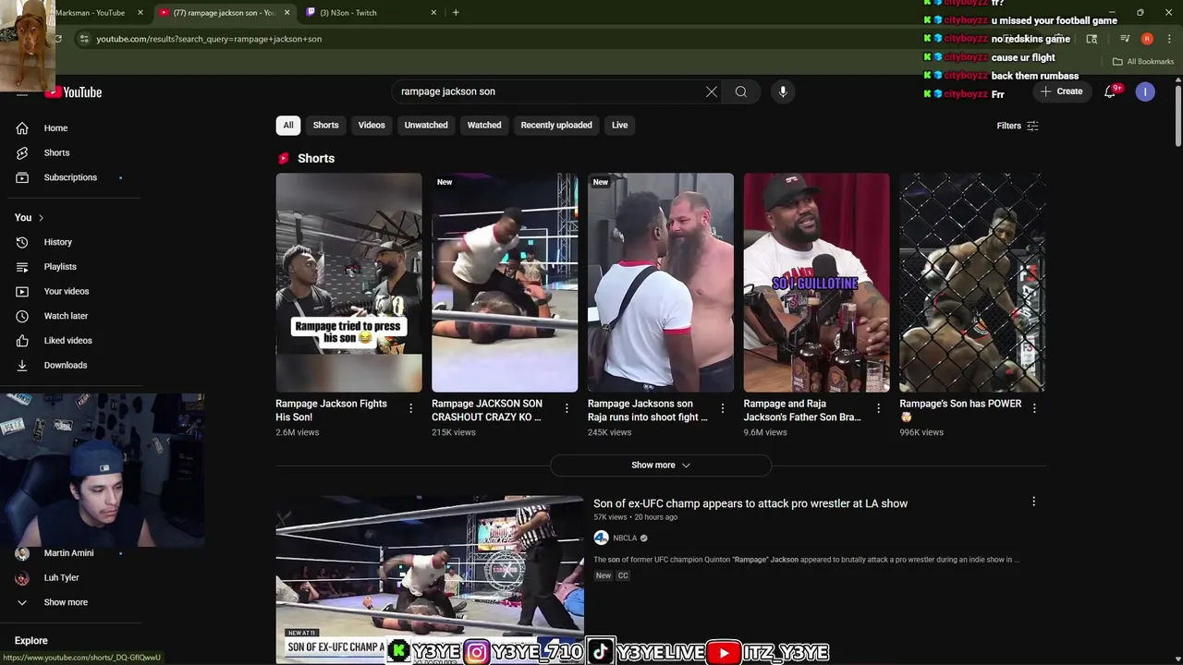The width and height of the screenshot is (1183, 665).
Task: Select the Watched filter chip
Action: click(484, 126)
